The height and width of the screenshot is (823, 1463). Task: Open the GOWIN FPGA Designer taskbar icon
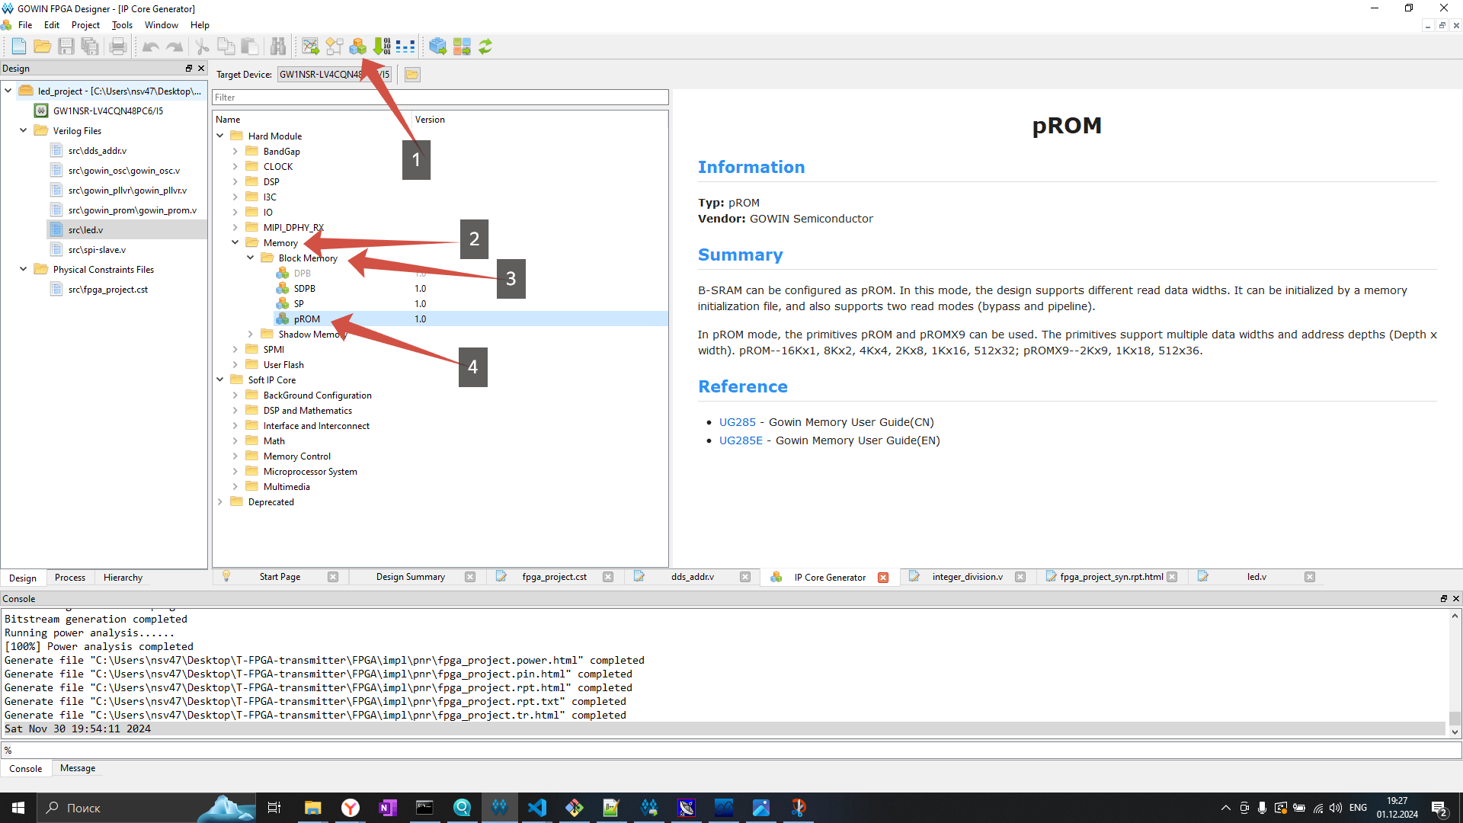[x=500, y=808]
